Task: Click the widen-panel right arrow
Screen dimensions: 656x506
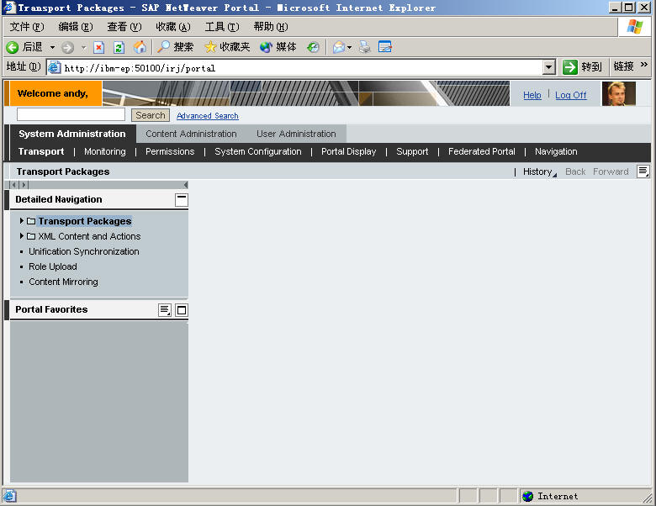Action: [24, 185]
